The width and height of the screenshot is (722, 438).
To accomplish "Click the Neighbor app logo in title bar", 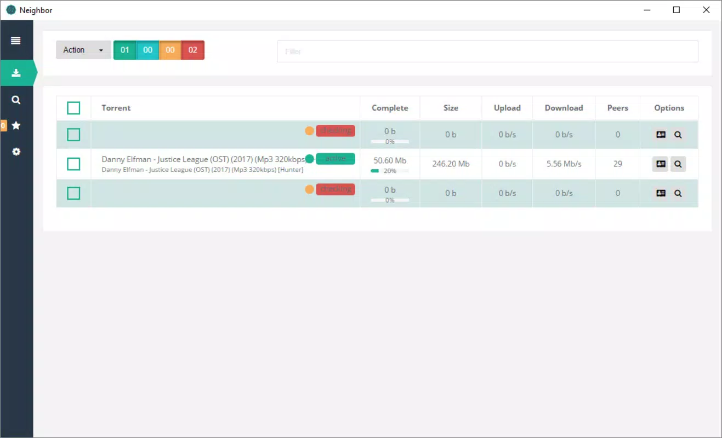I will click(x=10, y=10).
